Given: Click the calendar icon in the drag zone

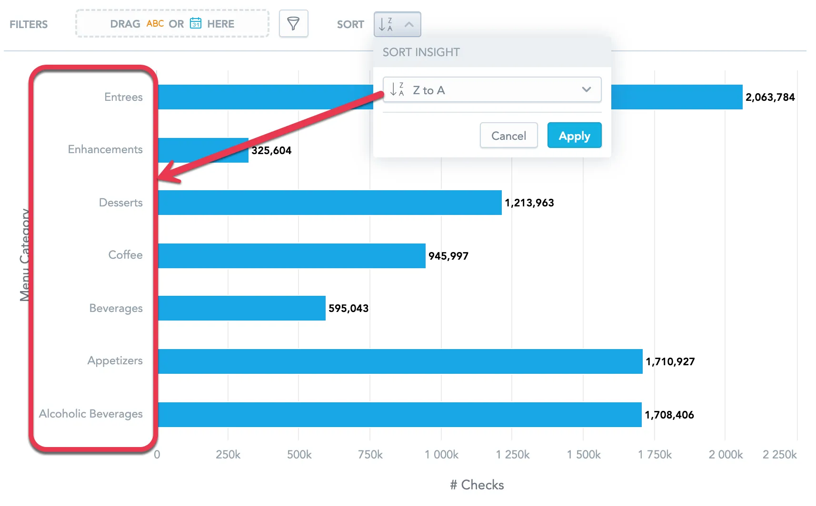Looking at the screenshot, I should point(196,23).
